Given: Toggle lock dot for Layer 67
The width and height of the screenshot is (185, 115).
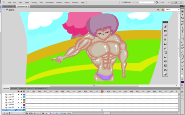Looking at the screenshot, I should point(21,102).
